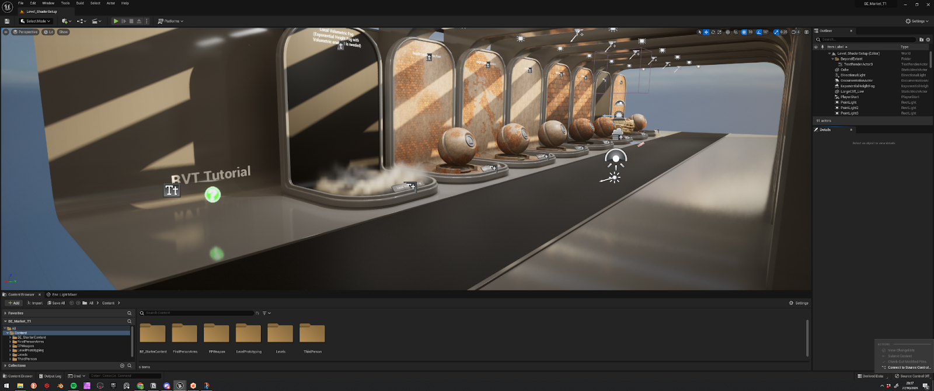Open camera speed setting 4
Image resolution: width=934 pixels, height=391 pixels.
tap(795, 32)
